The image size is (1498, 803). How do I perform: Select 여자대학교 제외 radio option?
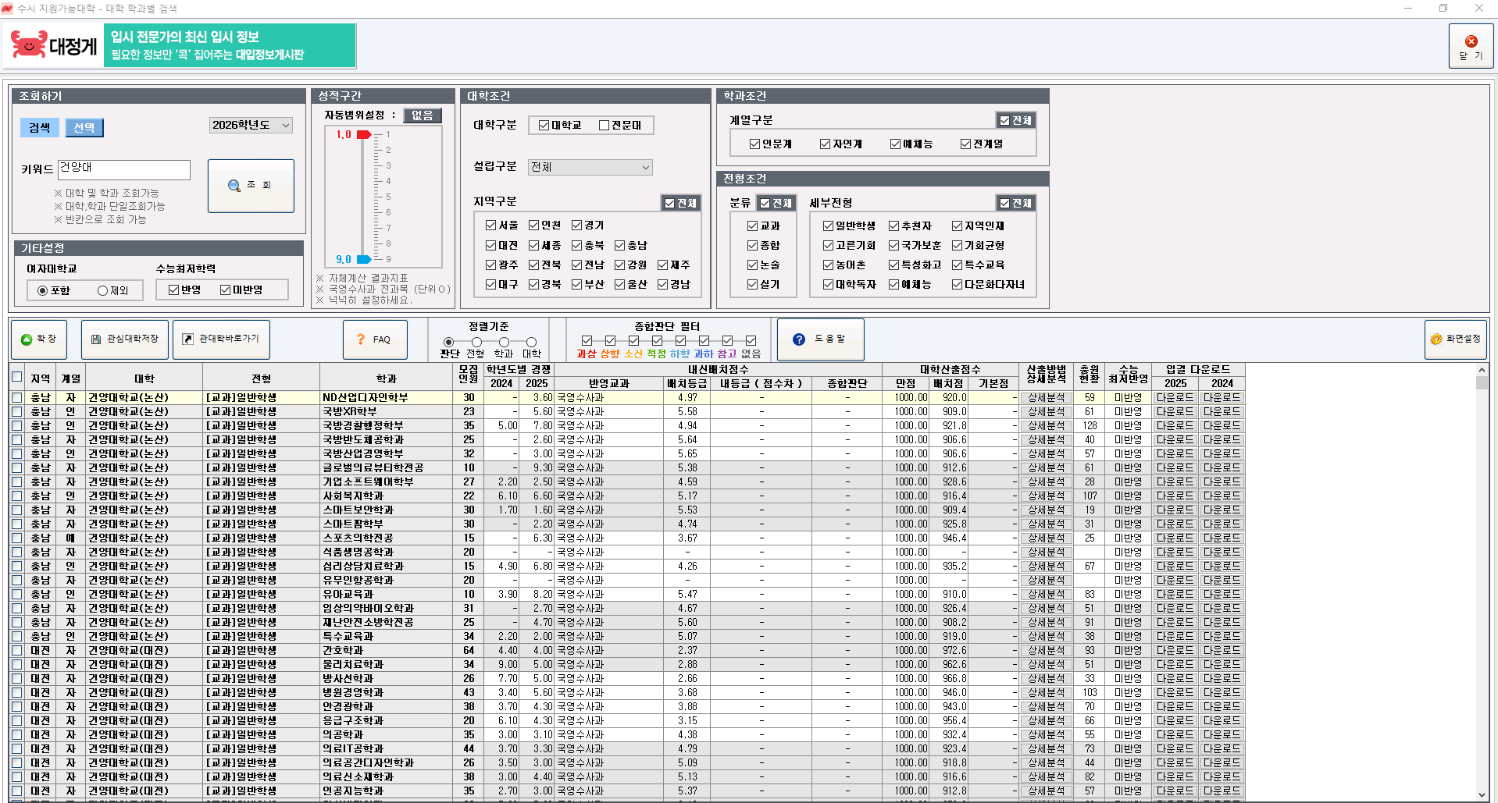coord(102,290)
